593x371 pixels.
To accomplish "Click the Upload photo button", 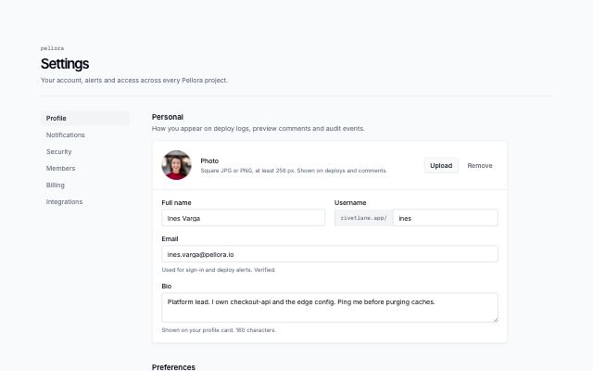I will tap(441, 165).
